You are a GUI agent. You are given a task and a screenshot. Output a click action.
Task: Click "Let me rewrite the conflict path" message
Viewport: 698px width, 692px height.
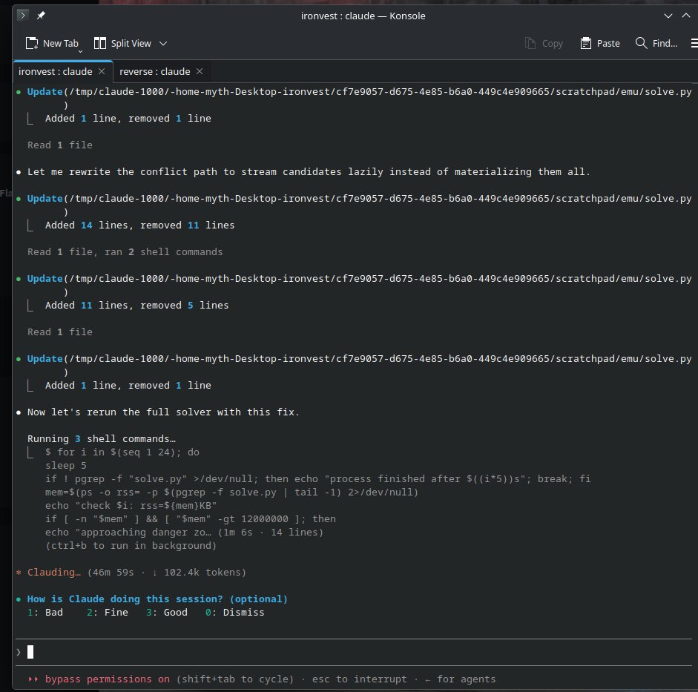[x=309, y=172]
